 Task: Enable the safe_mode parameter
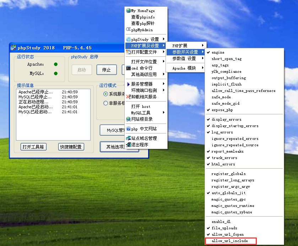(244, 97)
